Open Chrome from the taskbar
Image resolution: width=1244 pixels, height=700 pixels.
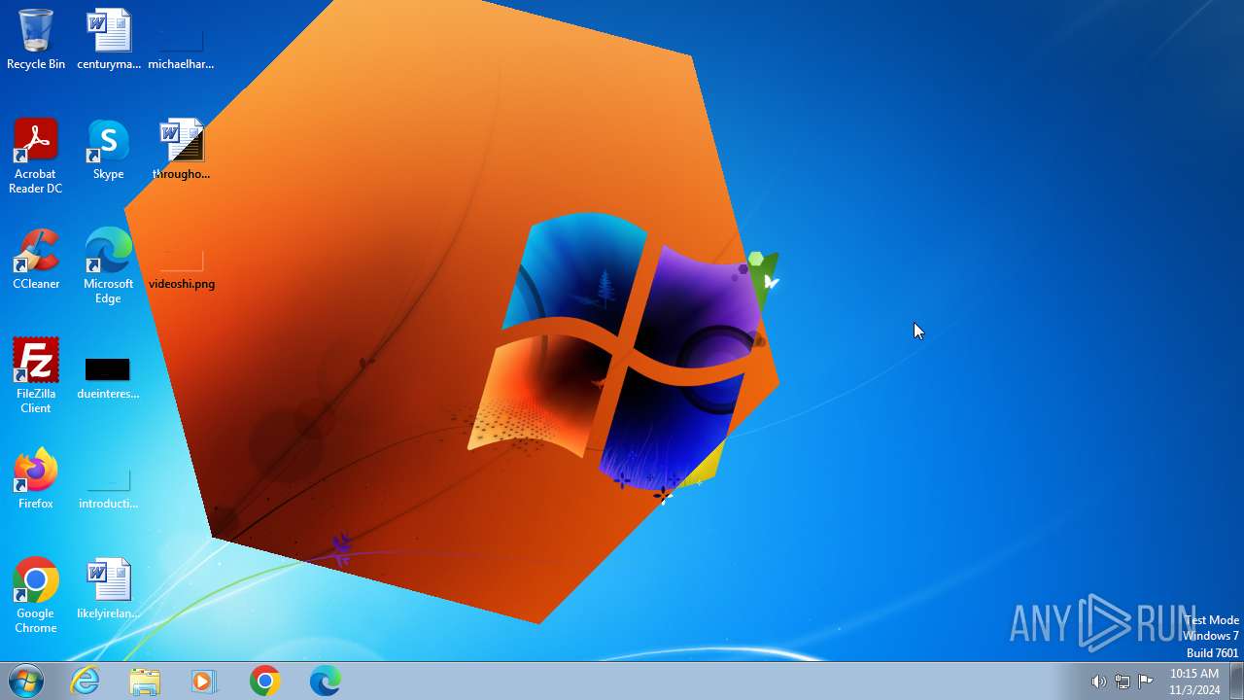(264, 681)
